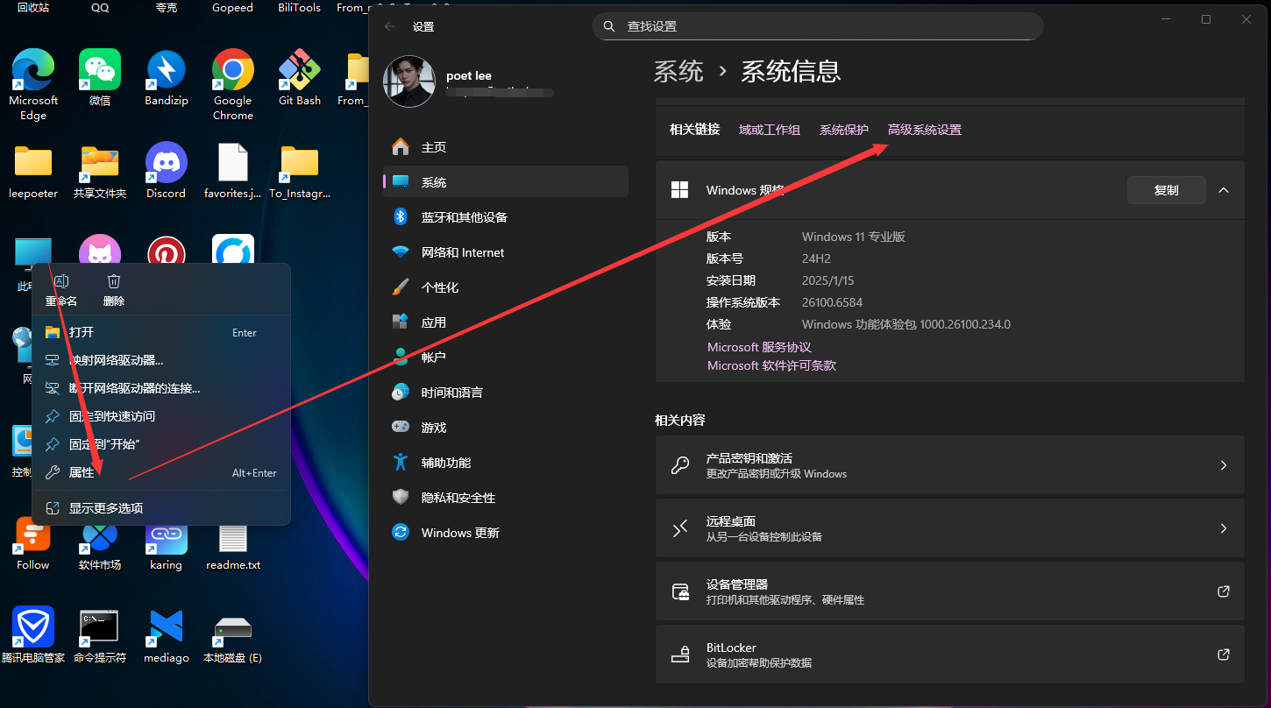This screenshot has width=1271, height=708.
Task: Expand Product key and activation entry
Action: tap(949, 465)
